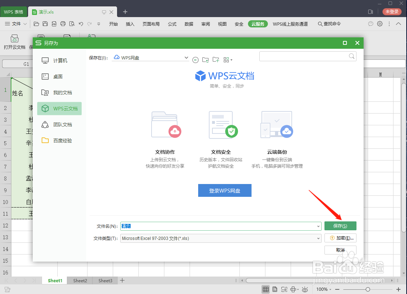This screenshot has width=407, height=294.
Task: Open the 插入 ribbon tab
Action: point(130,24)
